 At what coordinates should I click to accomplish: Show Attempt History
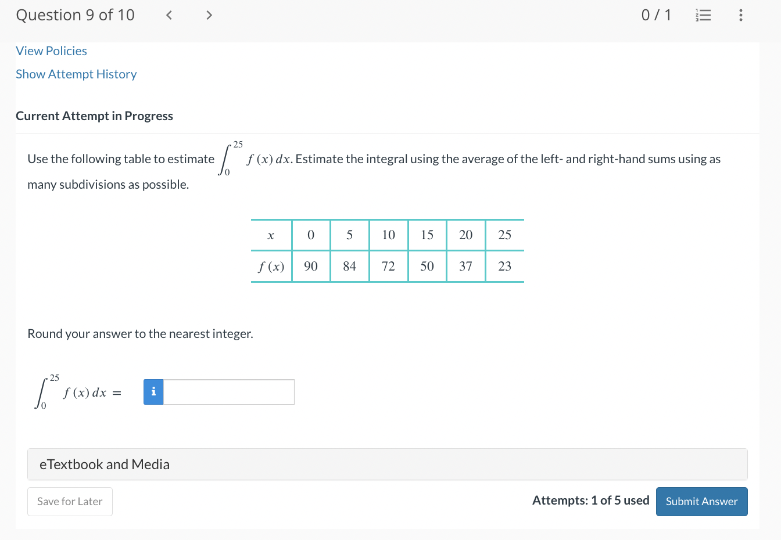click(76, 74)
